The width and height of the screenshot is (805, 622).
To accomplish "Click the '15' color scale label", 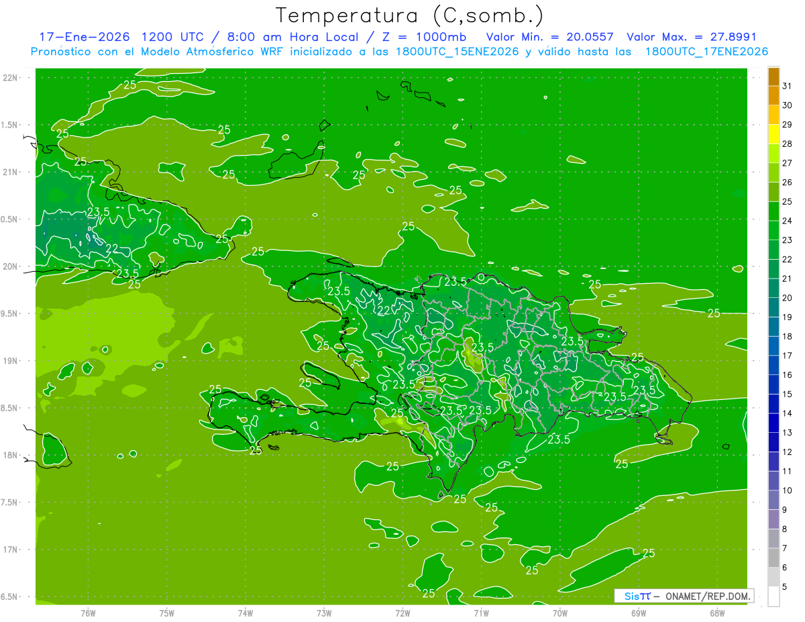I will click(787, 395).
